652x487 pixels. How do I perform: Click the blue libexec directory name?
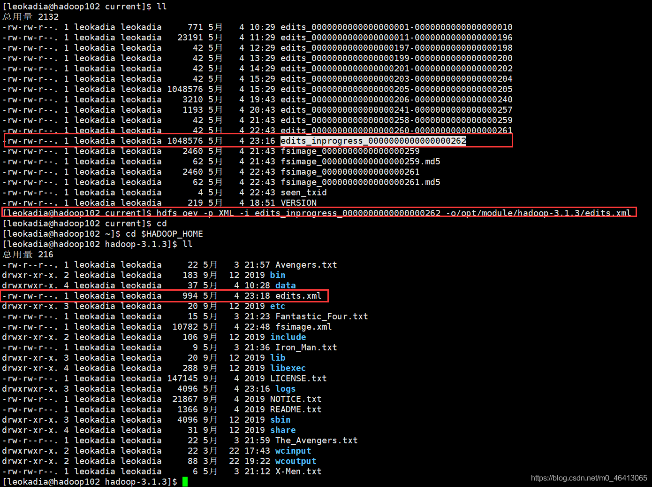pyautogui.click(x=288, y=368)
